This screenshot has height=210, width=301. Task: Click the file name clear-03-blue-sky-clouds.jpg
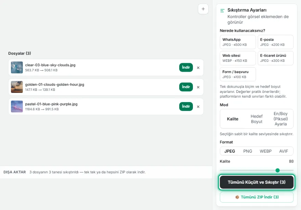[50, 65]
